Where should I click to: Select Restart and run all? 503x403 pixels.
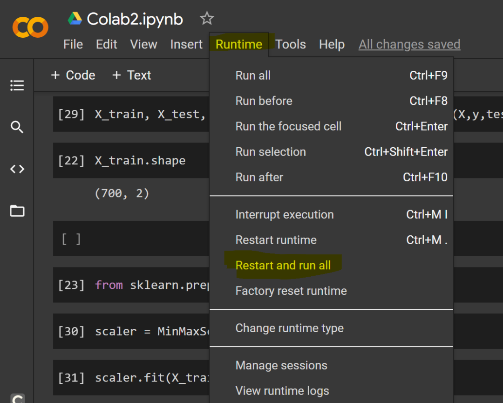(283, 266)
